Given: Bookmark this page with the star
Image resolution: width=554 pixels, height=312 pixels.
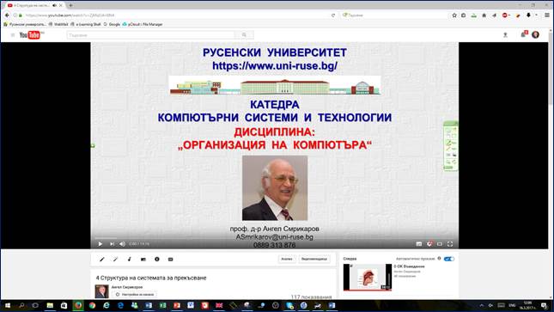Looking at the screenshot, I should [x=454, y=15].
